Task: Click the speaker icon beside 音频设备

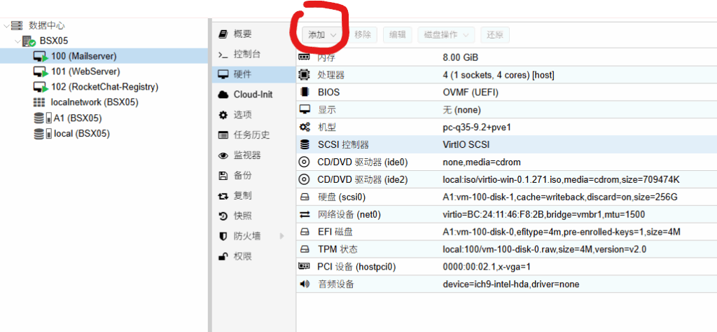Action: point(304,284)
